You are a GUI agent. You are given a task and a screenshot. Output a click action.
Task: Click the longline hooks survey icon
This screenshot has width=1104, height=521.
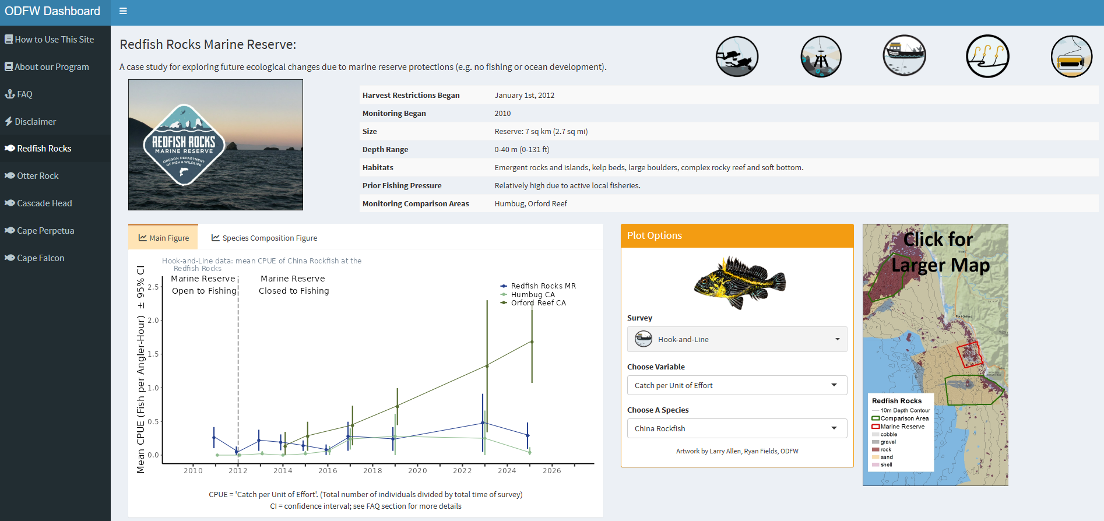(x=987, y=57)
